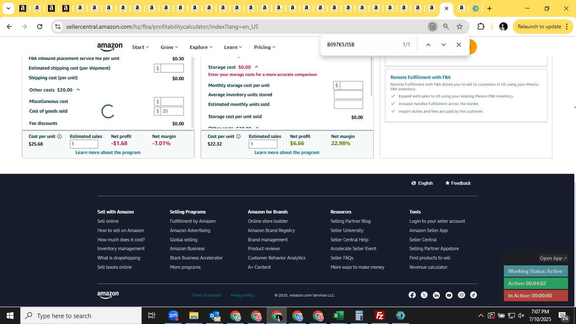This screenshot has width=576, height=324.
Task: Go back to the previous page
Action: pyautogui.click(x=9, y=27)
